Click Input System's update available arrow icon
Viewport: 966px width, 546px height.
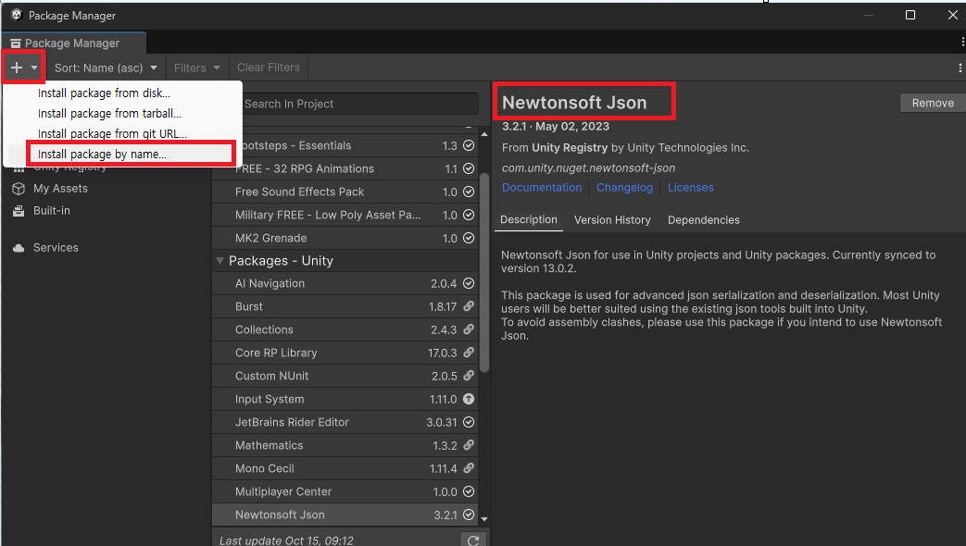(x=469, y=399)
